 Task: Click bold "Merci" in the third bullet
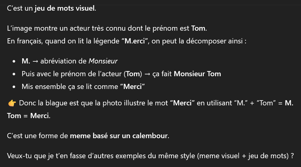click(x=133, y=87)
